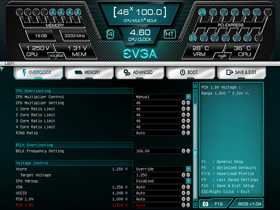Select the BCLK Frequency 100.00 field
This screenshot has width=280, height=210.
click(x=162, y=151)
